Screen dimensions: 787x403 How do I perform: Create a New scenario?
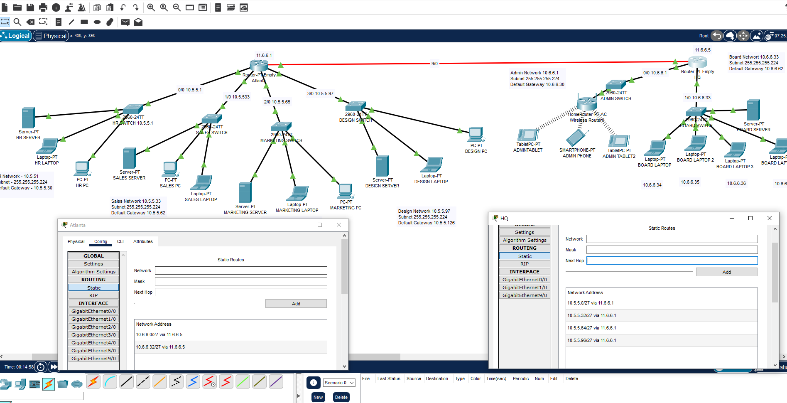coord(318,397)
